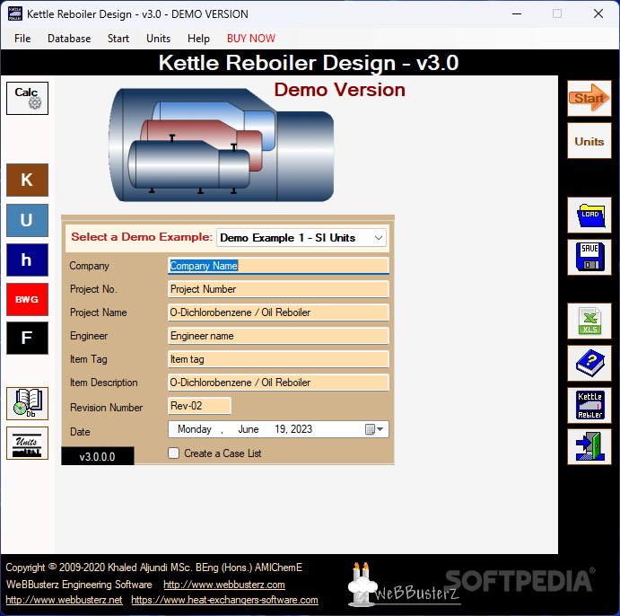Click the WeBBusterZ logo at bottom
The image size is (620, 616).
point(404,585)
